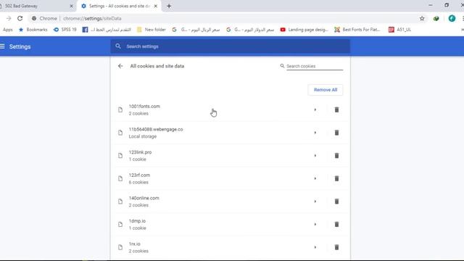Expand 1rx.io cookie details arrow
464x261 pixels.
[315, 247]
